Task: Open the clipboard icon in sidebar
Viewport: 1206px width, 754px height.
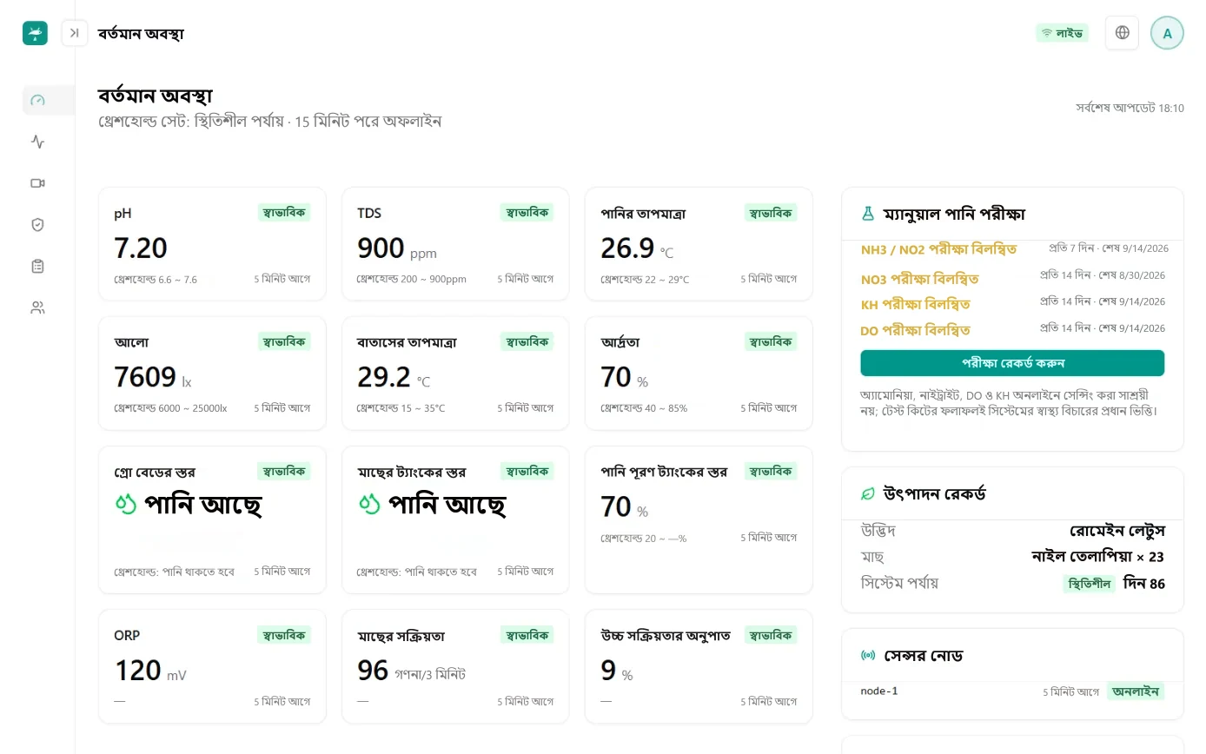Action: (37, 266)
